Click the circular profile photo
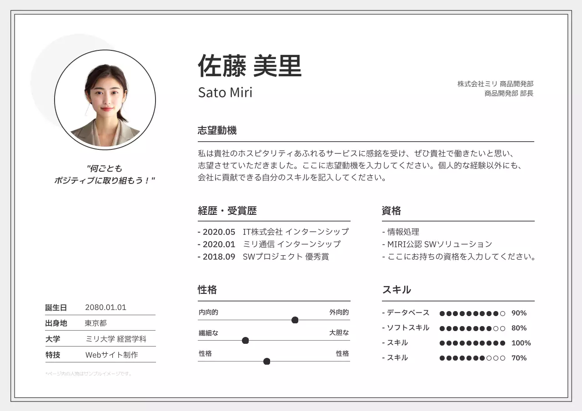Image resolution: width=582 pixels, height=411 pixels. [x=105, y=100]
